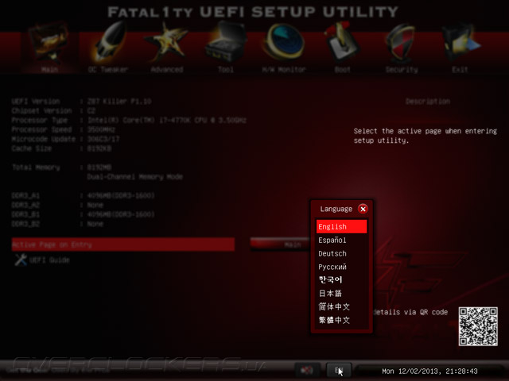The image size is (509, 381).
Task: Close the Language popup
Action: click(x=363, y=209)
